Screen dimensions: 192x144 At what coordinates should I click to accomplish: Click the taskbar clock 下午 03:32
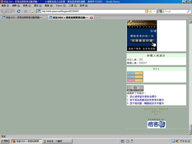click(185, 141)
